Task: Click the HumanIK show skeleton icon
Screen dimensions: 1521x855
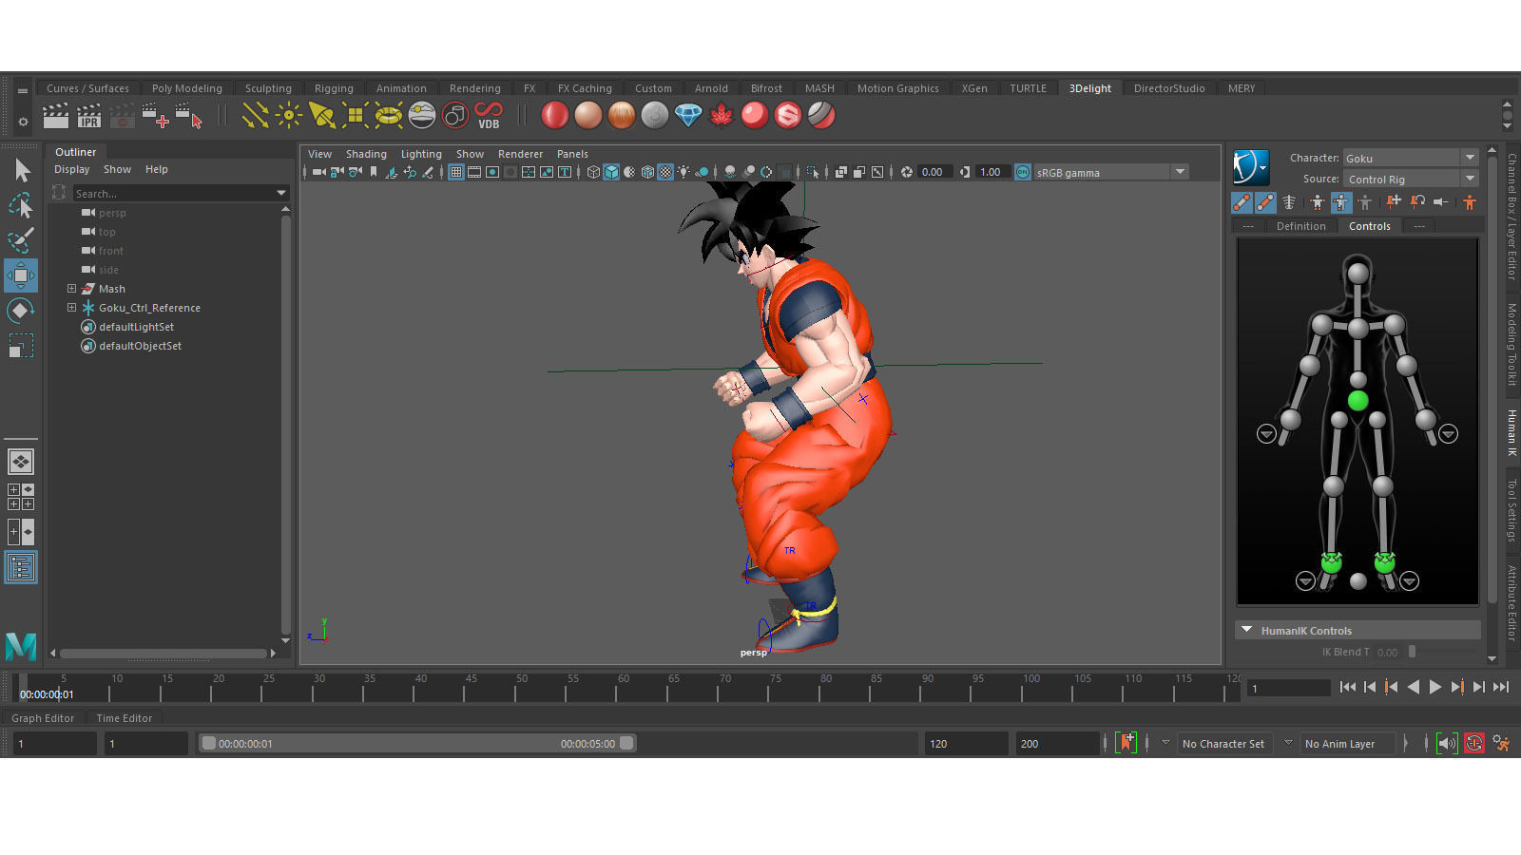Action: click(1289, 201)
